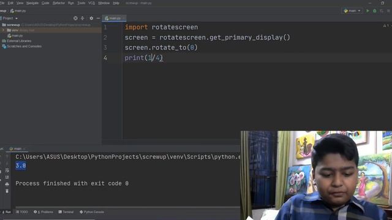Toggle scroll-to-end icon in Run console
The image size is (392, 220).
[x=7, y=177]
